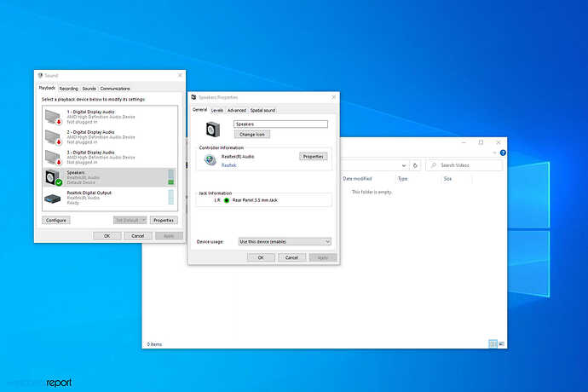Screen dimensions: 588x392
Task: Click the Realtek link under Controller Information
Action: pyautogui.click(x=229, y=164)
